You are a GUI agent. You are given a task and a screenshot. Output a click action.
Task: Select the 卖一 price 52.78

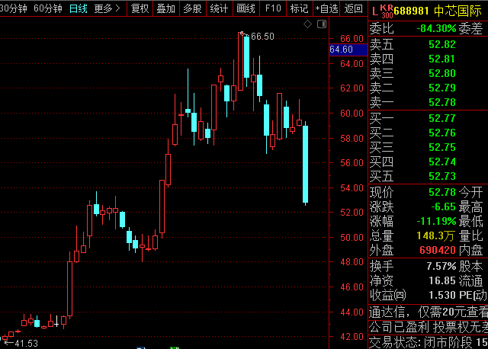click(x=442, y=102)
